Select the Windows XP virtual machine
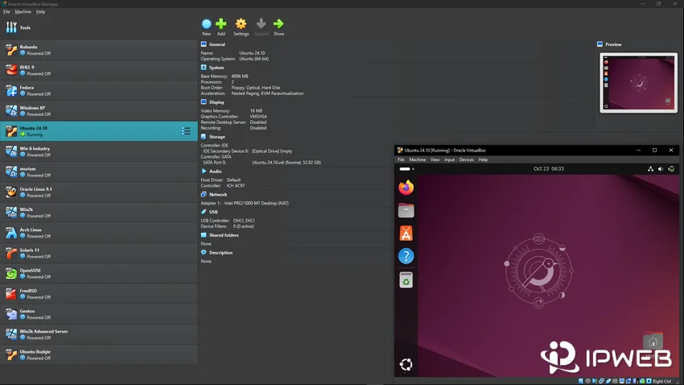The width and height of the screenshot is (684, 385). coord(99,111)
